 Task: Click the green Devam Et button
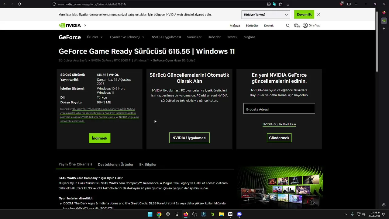[x=304, y=15]
